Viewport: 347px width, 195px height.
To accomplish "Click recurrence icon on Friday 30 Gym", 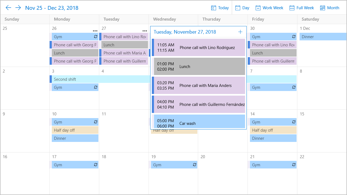I will [294, 37].
